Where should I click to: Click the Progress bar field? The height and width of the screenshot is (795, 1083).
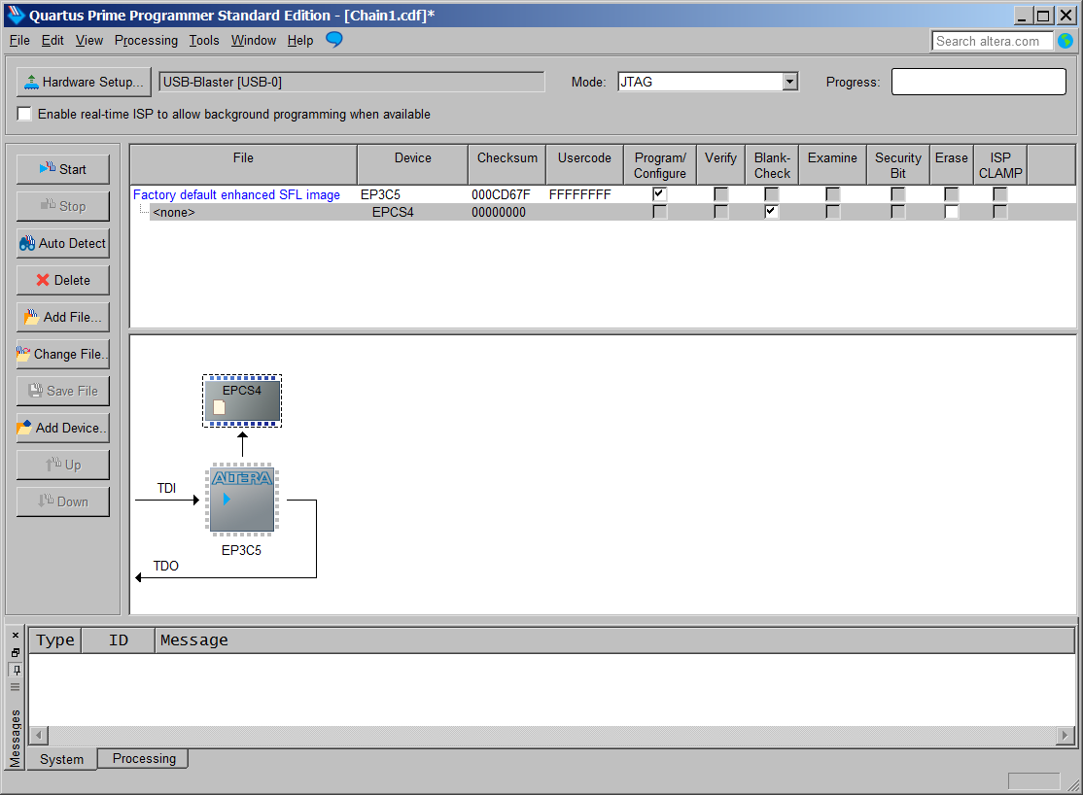pos(978,82)
